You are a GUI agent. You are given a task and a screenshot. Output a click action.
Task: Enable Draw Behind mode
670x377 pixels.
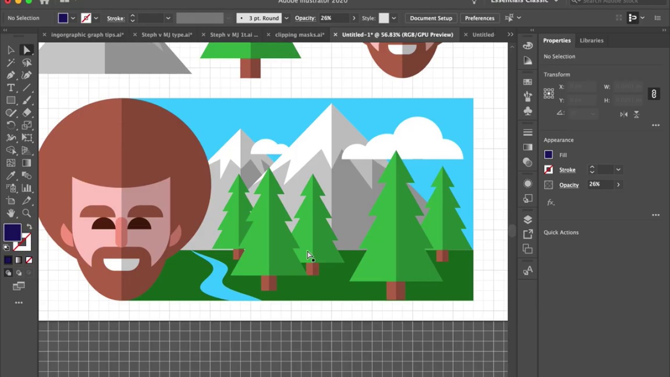tap(18, 273)
